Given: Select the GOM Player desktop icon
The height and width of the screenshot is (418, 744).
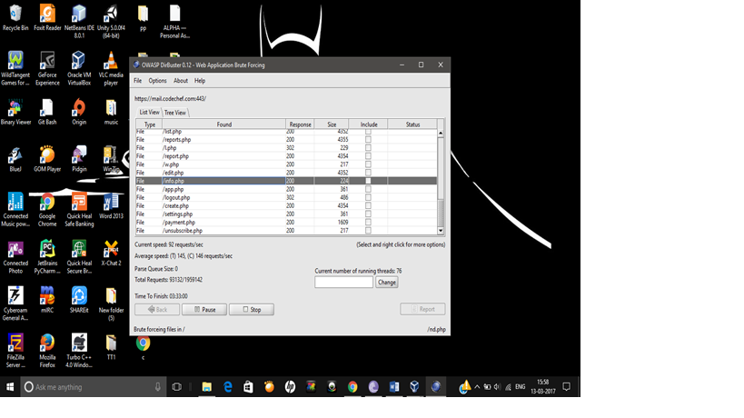Looking at the screenshot, I should [47, 159].
